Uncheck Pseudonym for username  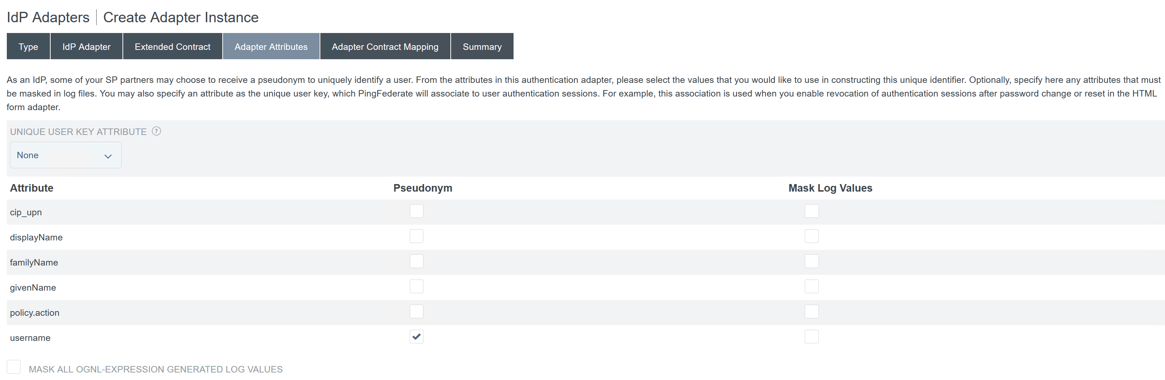point(416,337)
